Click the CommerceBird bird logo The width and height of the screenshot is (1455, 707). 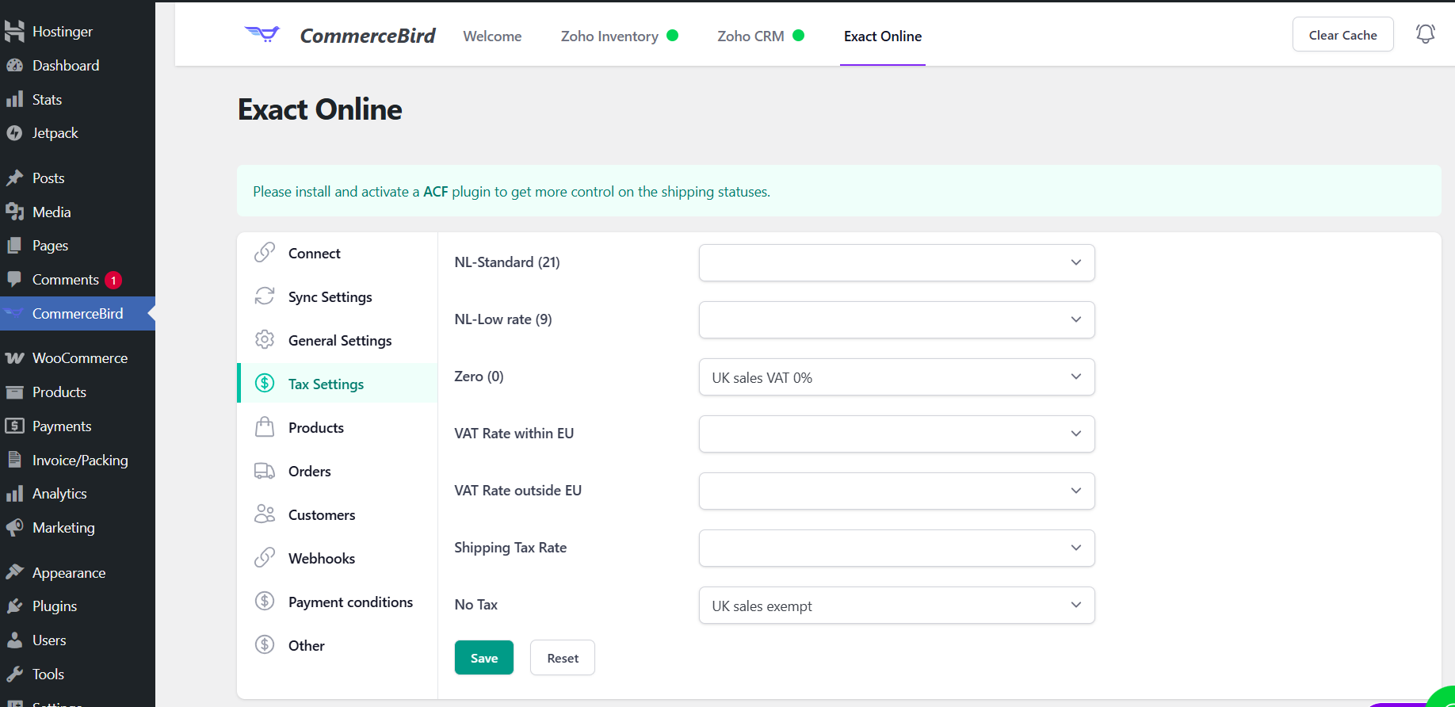(x=262, y=34)
